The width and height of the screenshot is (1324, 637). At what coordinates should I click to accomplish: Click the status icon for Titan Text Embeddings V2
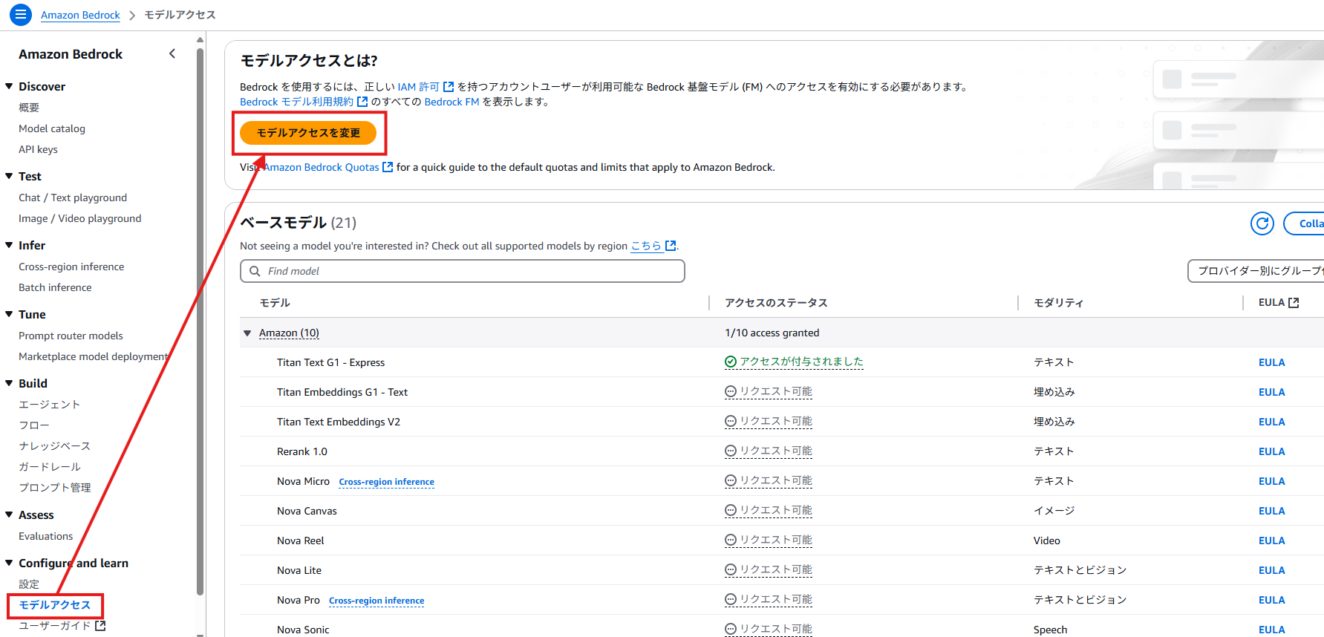click(x=731, y=421)
